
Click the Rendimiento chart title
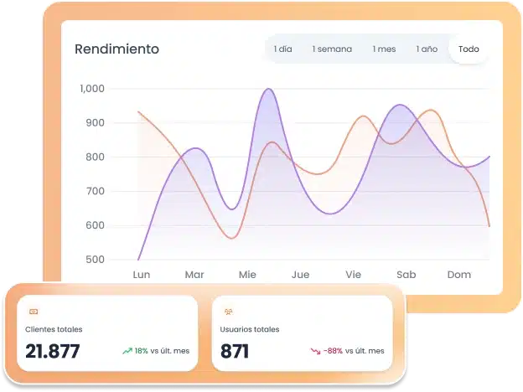click(x=117, y=49)
